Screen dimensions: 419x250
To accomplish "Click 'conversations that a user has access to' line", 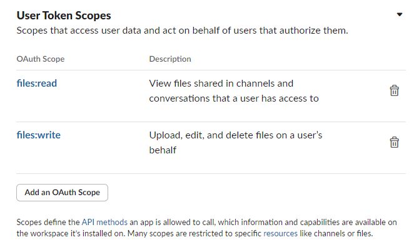I will tap(234, 99).
